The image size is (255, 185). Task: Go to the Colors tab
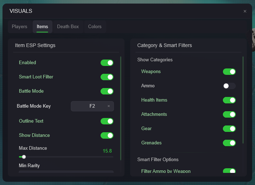tap(95, 27)
